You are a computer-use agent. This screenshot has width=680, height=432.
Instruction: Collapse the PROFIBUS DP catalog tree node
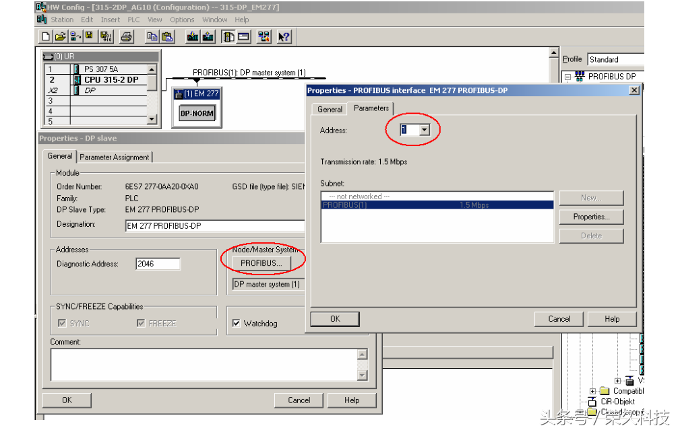(x=567, y=77)
